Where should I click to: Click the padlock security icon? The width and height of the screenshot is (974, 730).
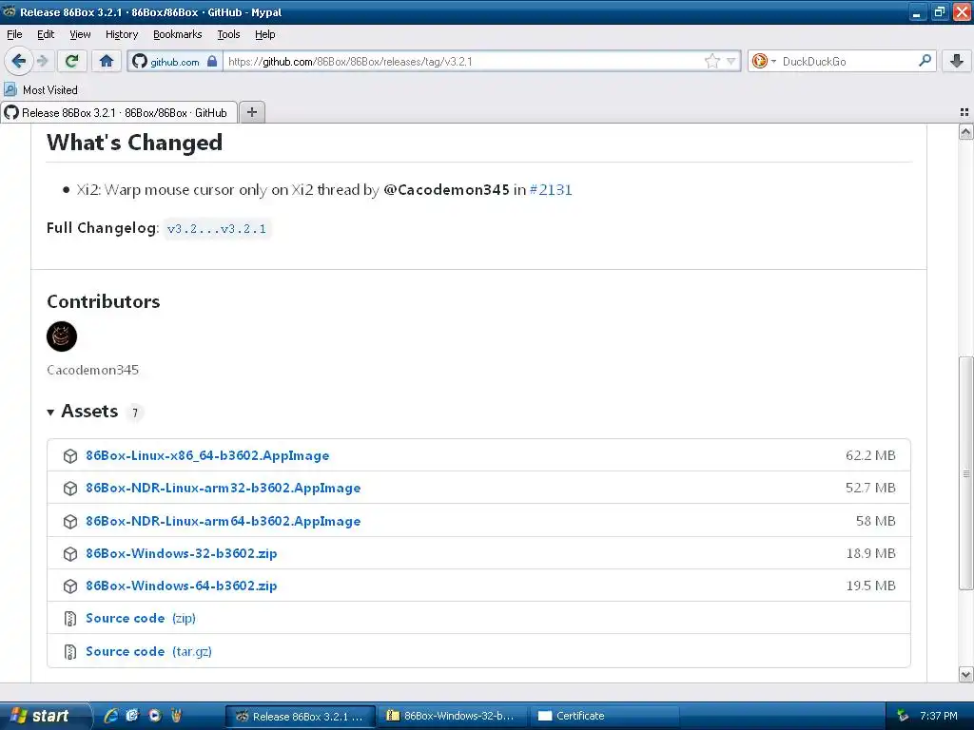(x=212, y=61)
